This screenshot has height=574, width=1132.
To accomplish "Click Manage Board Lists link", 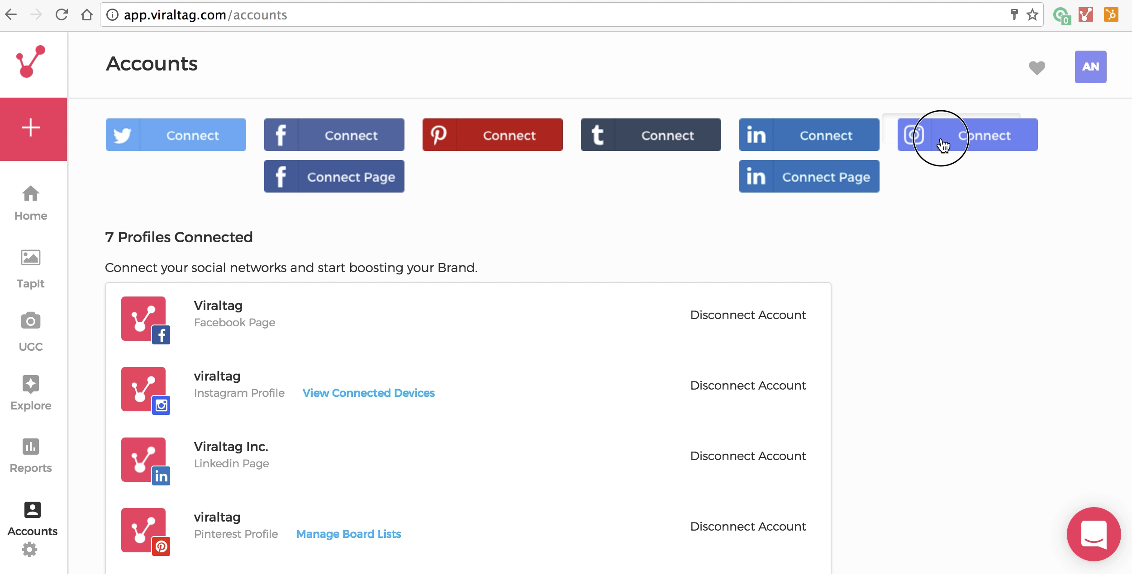I will (x=348, y=534).
